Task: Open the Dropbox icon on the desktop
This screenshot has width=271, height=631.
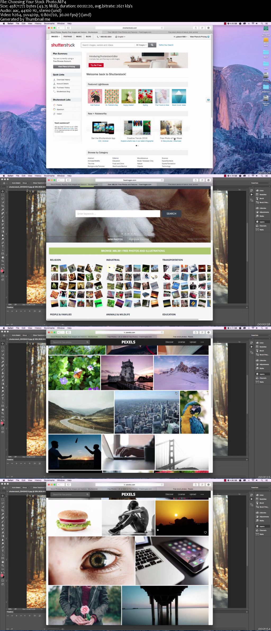Action: tap(266, 76)
